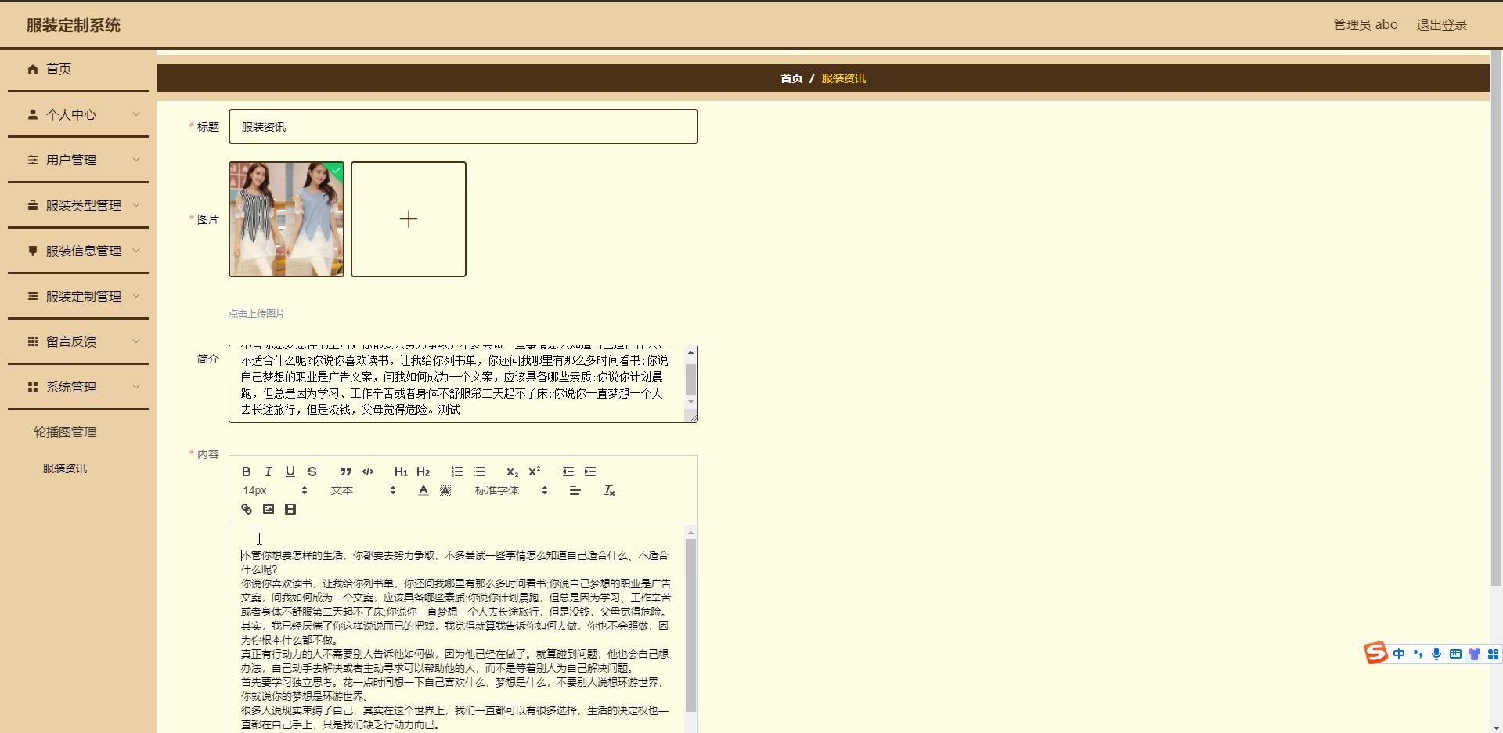Apply superscript formatting
The height and width of the screenshot is (733, 1503).
(533, 471)
